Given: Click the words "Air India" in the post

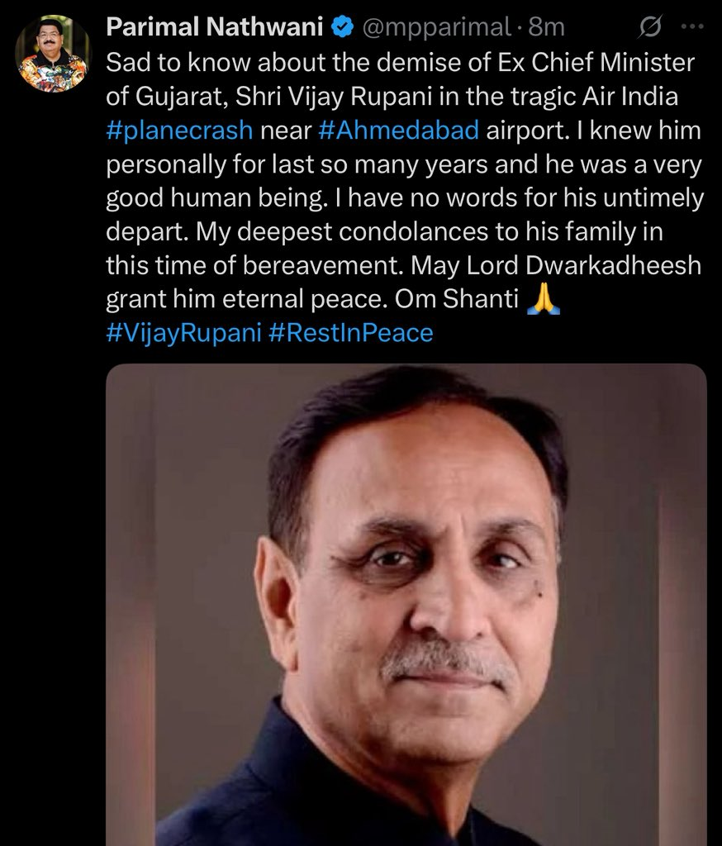Looking at the screenshot, I should click(630, 97).
